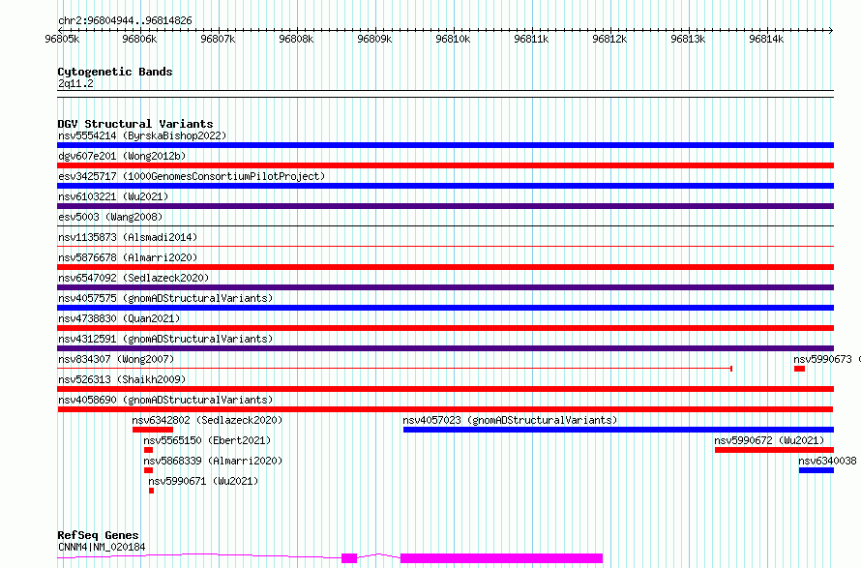The width and height of the screenshot is (861, 568).
Task: Click the purple bar of nsv4312591 (gnomADStructuralVariants)
Action: pyautogui.click(x=445, y=348)
